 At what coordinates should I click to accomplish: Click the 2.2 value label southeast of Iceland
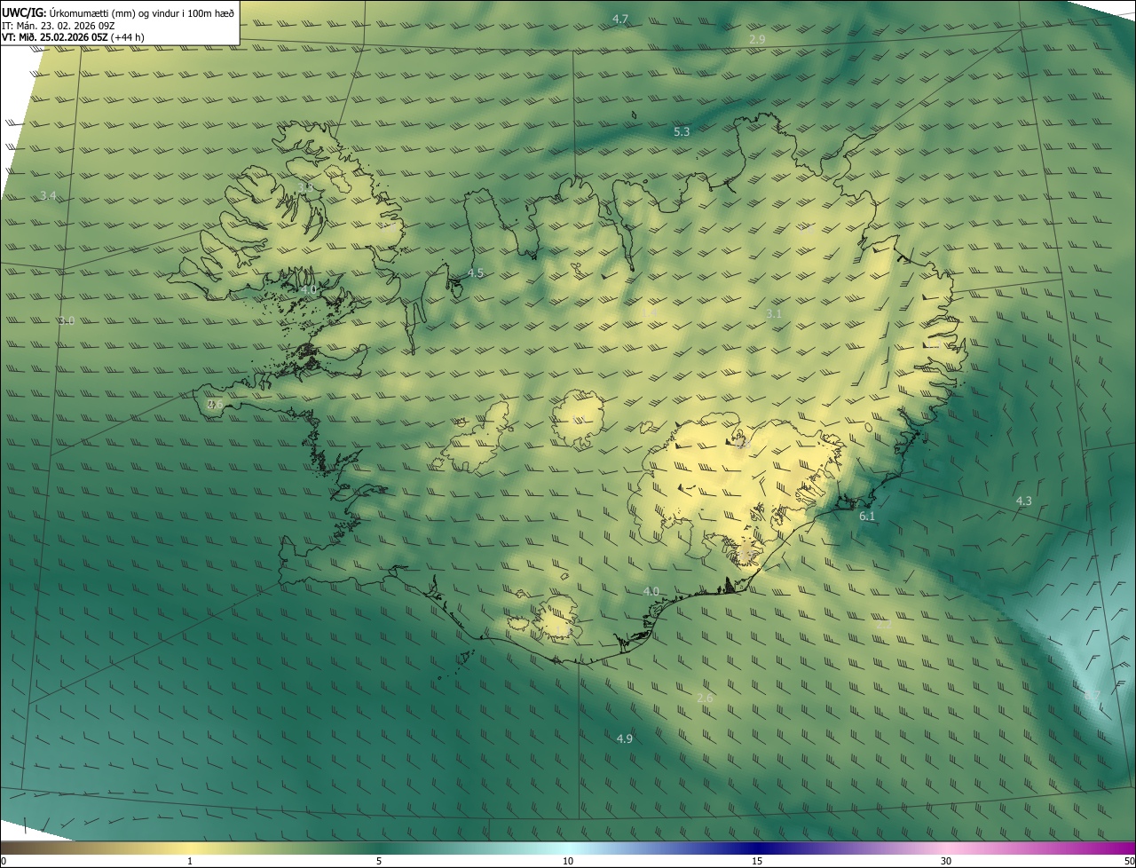point(884,625)
